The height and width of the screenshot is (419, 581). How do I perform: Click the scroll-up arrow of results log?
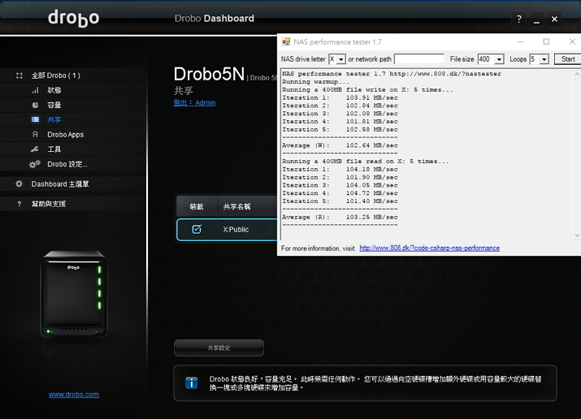coord(577,74)
